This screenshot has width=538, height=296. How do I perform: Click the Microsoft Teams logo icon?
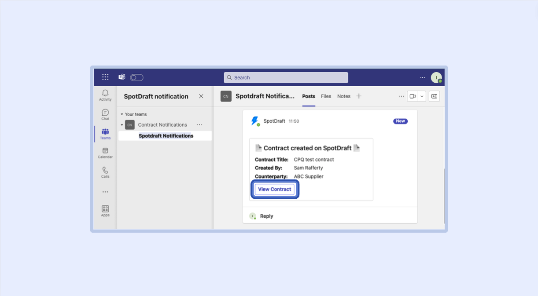[122, 77]
